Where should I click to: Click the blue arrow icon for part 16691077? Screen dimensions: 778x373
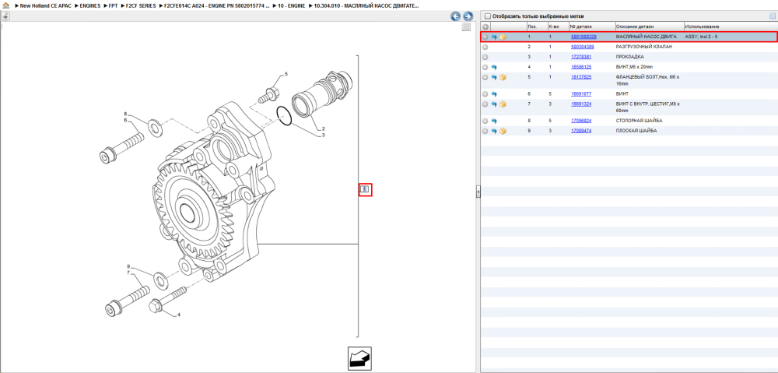pyautogui.click(x=494, y=94)
